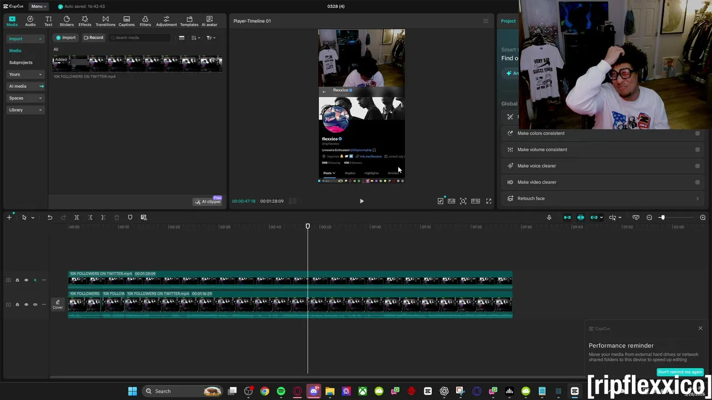The height and width of the screenshot is (400, 712).
Task: Toggle main track magnet snapping
Action: [567, 217]
